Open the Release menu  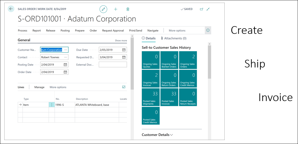tap(51, 30)
